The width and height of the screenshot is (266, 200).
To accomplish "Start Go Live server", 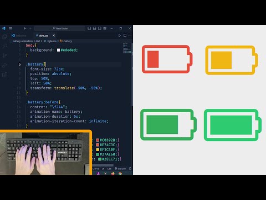I will (x=120, y=169).
